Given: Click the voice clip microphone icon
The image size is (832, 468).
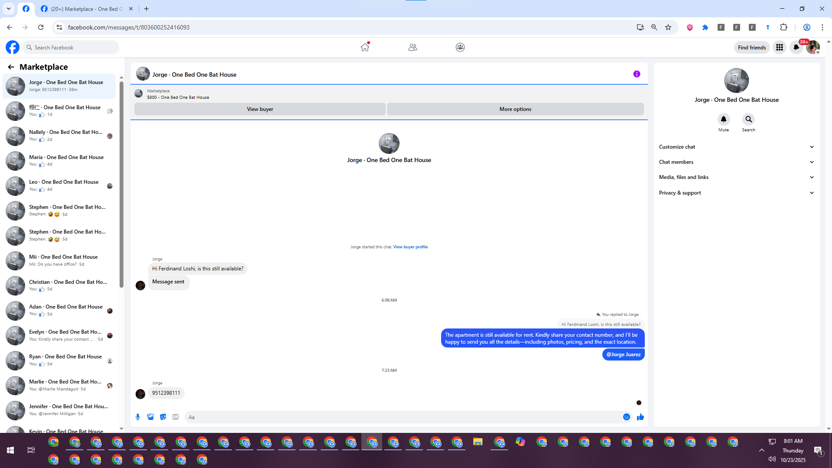Looking at the screenshot, I should coord(138,417).
